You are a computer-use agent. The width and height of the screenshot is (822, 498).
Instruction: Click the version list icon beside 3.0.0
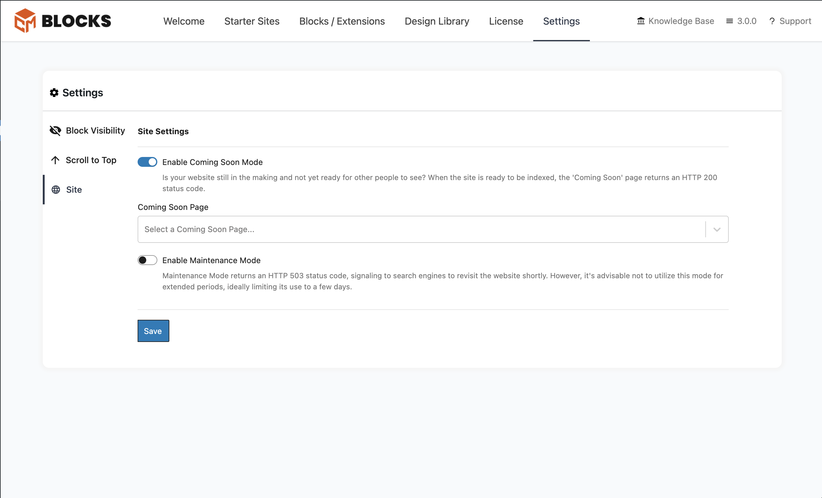[x=729, y=21]
